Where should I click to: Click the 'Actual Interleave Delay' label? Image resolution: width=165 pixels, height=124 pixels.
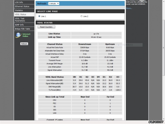(x=55, y=54)
